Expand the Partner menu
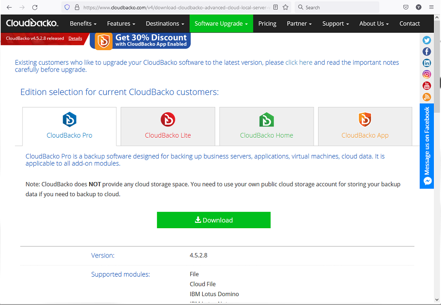441x305 pixels. 299,24
